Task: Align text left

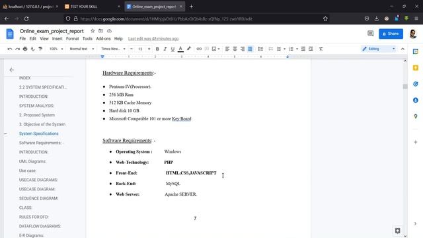Action: [x=227, y=49]
